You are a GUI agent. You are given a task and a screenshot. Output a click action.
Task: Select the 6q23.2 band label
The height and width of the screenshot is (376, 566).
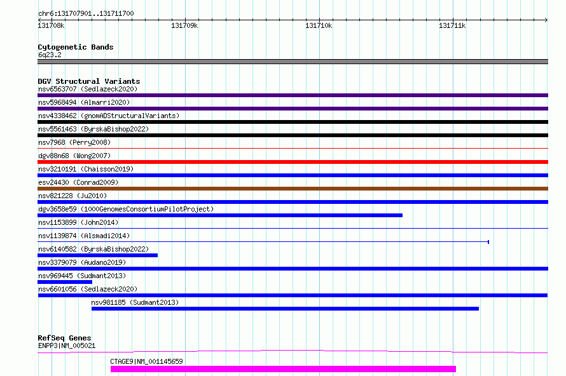point(50,55)
